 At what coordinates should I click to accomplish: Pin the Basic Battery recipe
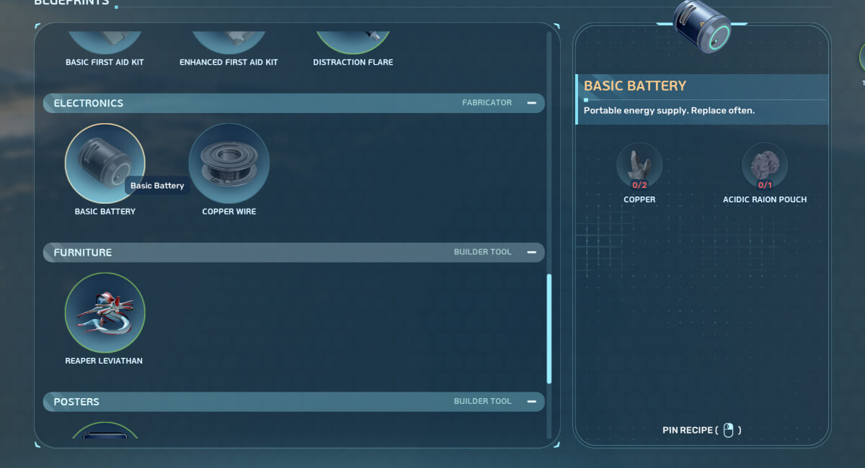702,431
